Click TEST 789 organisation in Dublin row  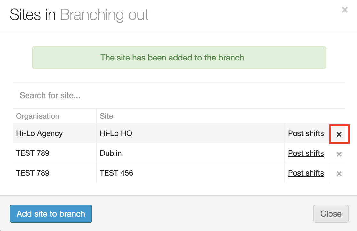[x=33, y=153]
